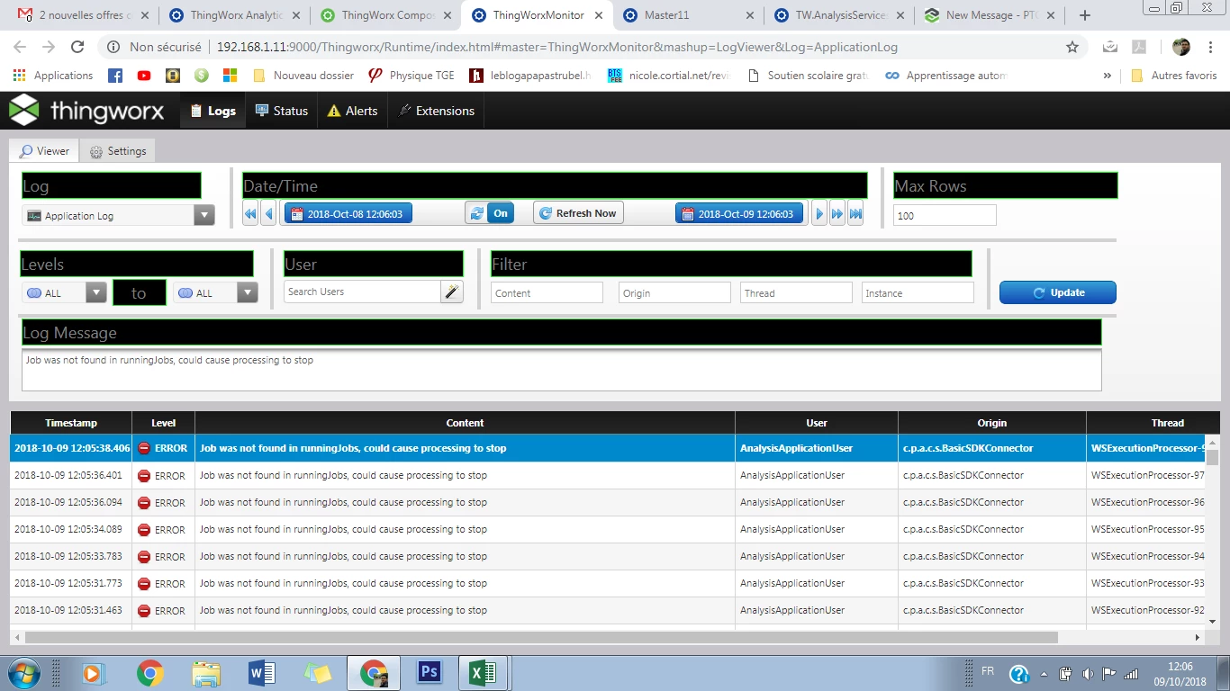
Task: Click the ThingWorx logo
Action: click(x=86, y=111)
